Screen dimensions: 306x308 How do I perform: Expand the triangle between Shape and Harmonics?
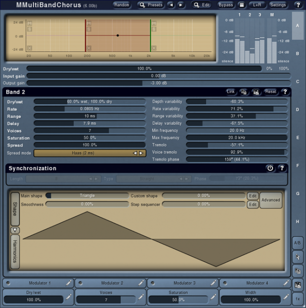click(15, 230)
